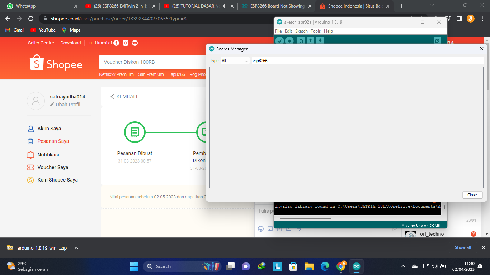
Task: Open Windows Start menu
Action: [134, 266]
